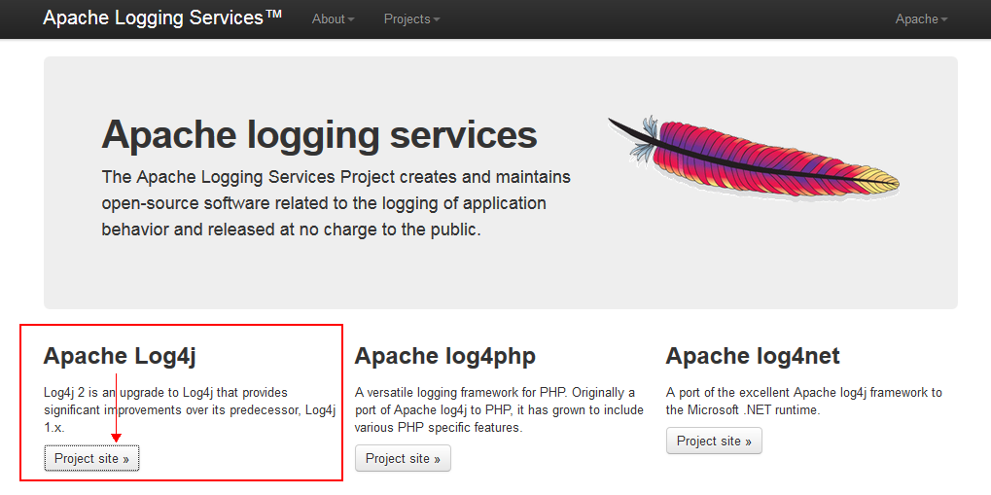Click the caret arrow beside Projects

(436, 19)
